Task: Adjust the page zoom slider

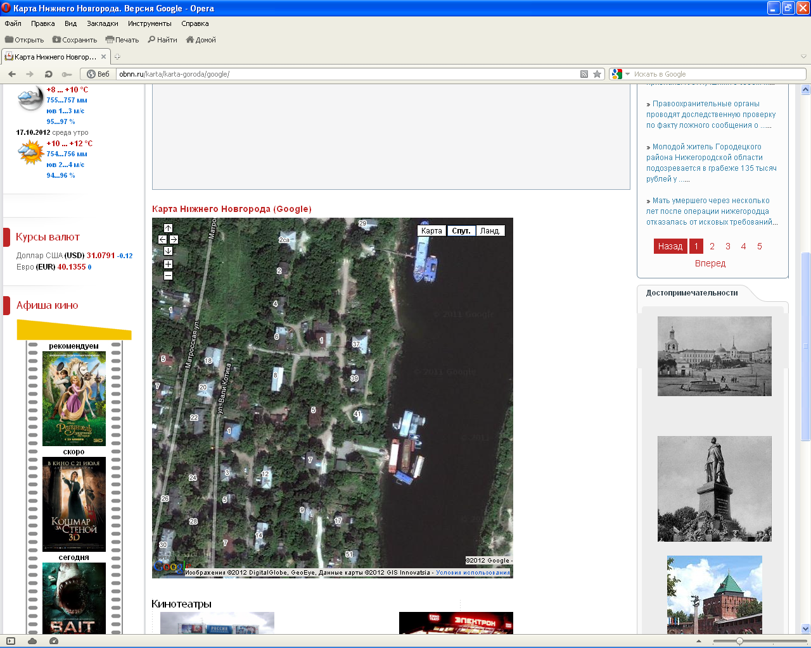Action: click(739, 641)
